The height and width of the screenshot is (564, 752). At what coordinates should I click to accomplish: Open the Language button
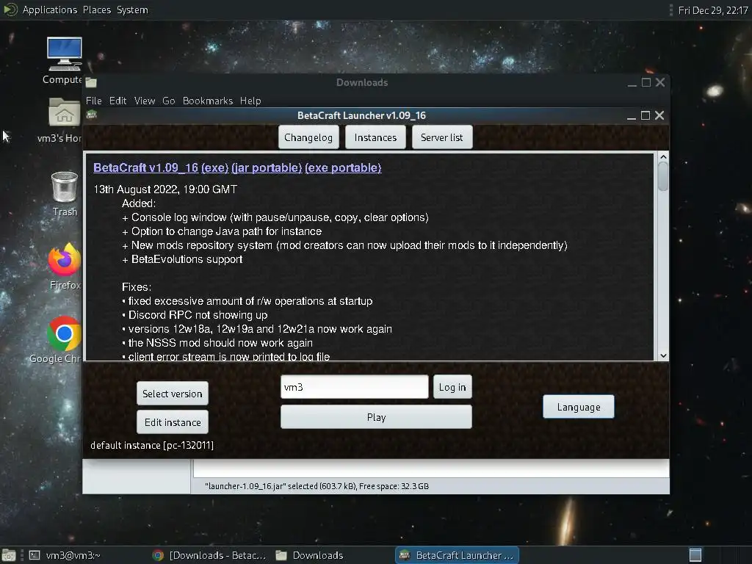(x=579, y=407)
